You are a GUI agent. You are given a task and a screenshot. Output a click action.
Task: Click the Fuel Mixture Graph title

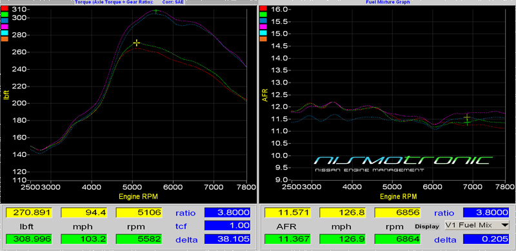click(388, 2)
